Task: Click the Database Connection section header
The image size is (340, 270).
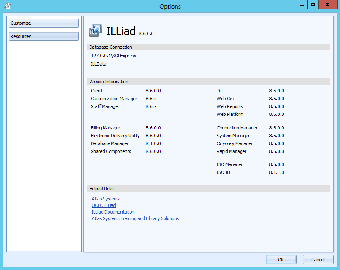Action: pyautogui.click(x=208, y=47)
